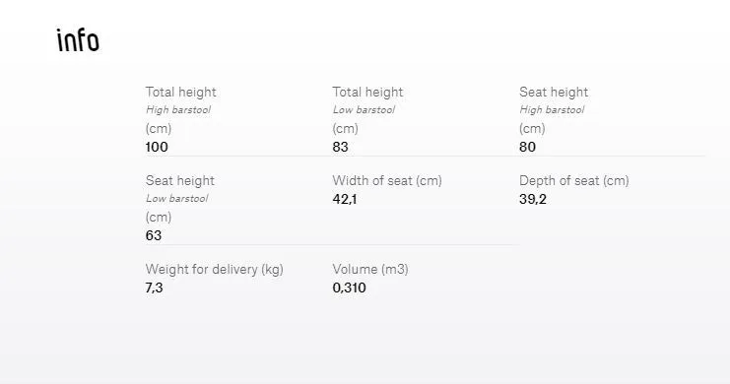Click the volume value 0,310
The image size is (730, 384).
pyautogui.click(x=349, y=288)
